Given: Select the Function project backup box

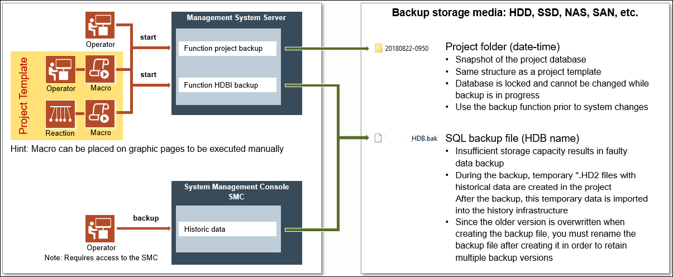Looking at the screenshot, I should click(x=227, y=49).
